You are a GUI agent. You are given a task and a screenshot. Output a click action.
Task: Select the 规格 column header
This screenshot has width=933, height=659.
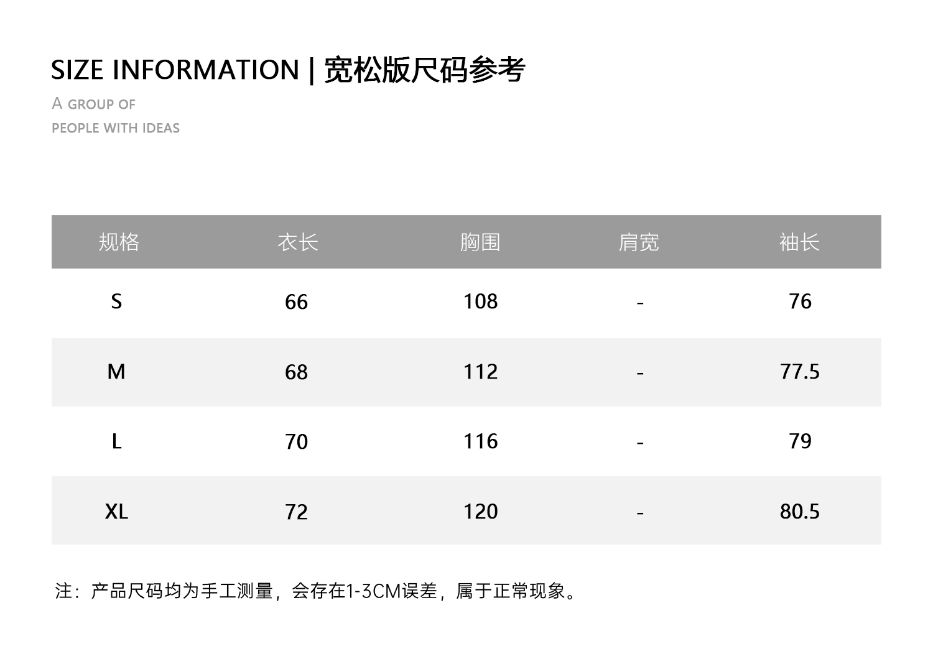coord(119,242)
